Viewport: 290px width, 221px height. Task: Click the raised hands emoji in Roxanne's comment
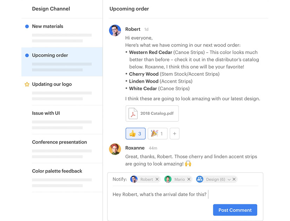tap(188, 163)
